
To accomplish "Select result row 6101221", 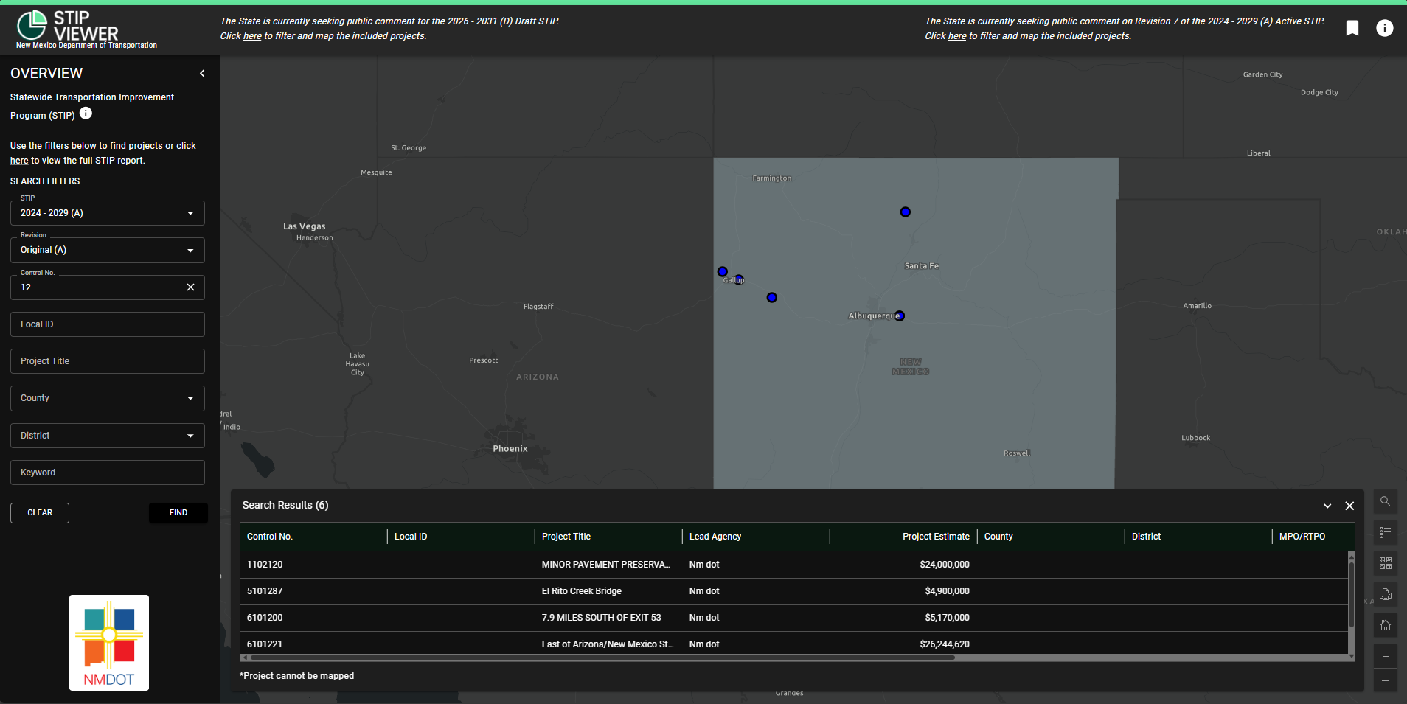I will (x=793, y=643).
